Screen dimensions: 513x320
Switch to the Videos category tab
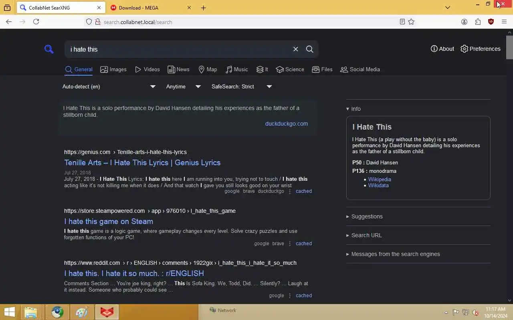point(147,69)
